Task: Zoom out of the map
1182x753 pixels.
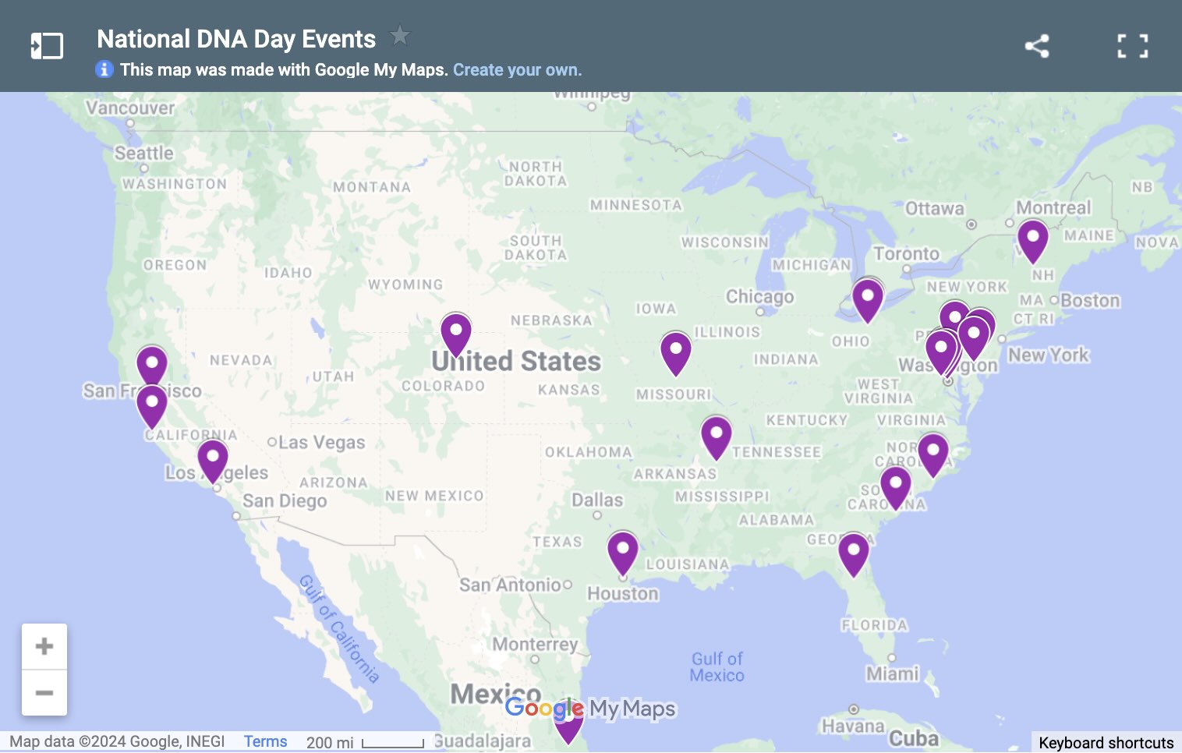Action: tap(44, 693)
